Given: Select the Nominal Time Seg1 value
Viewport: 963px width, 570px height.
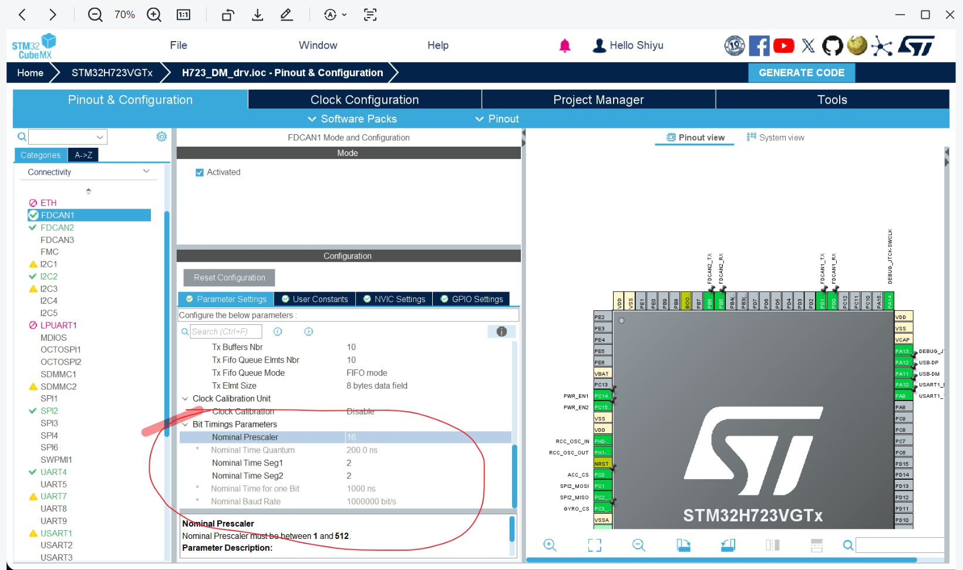Looking at the screenshot, I should tap(349, 463).
